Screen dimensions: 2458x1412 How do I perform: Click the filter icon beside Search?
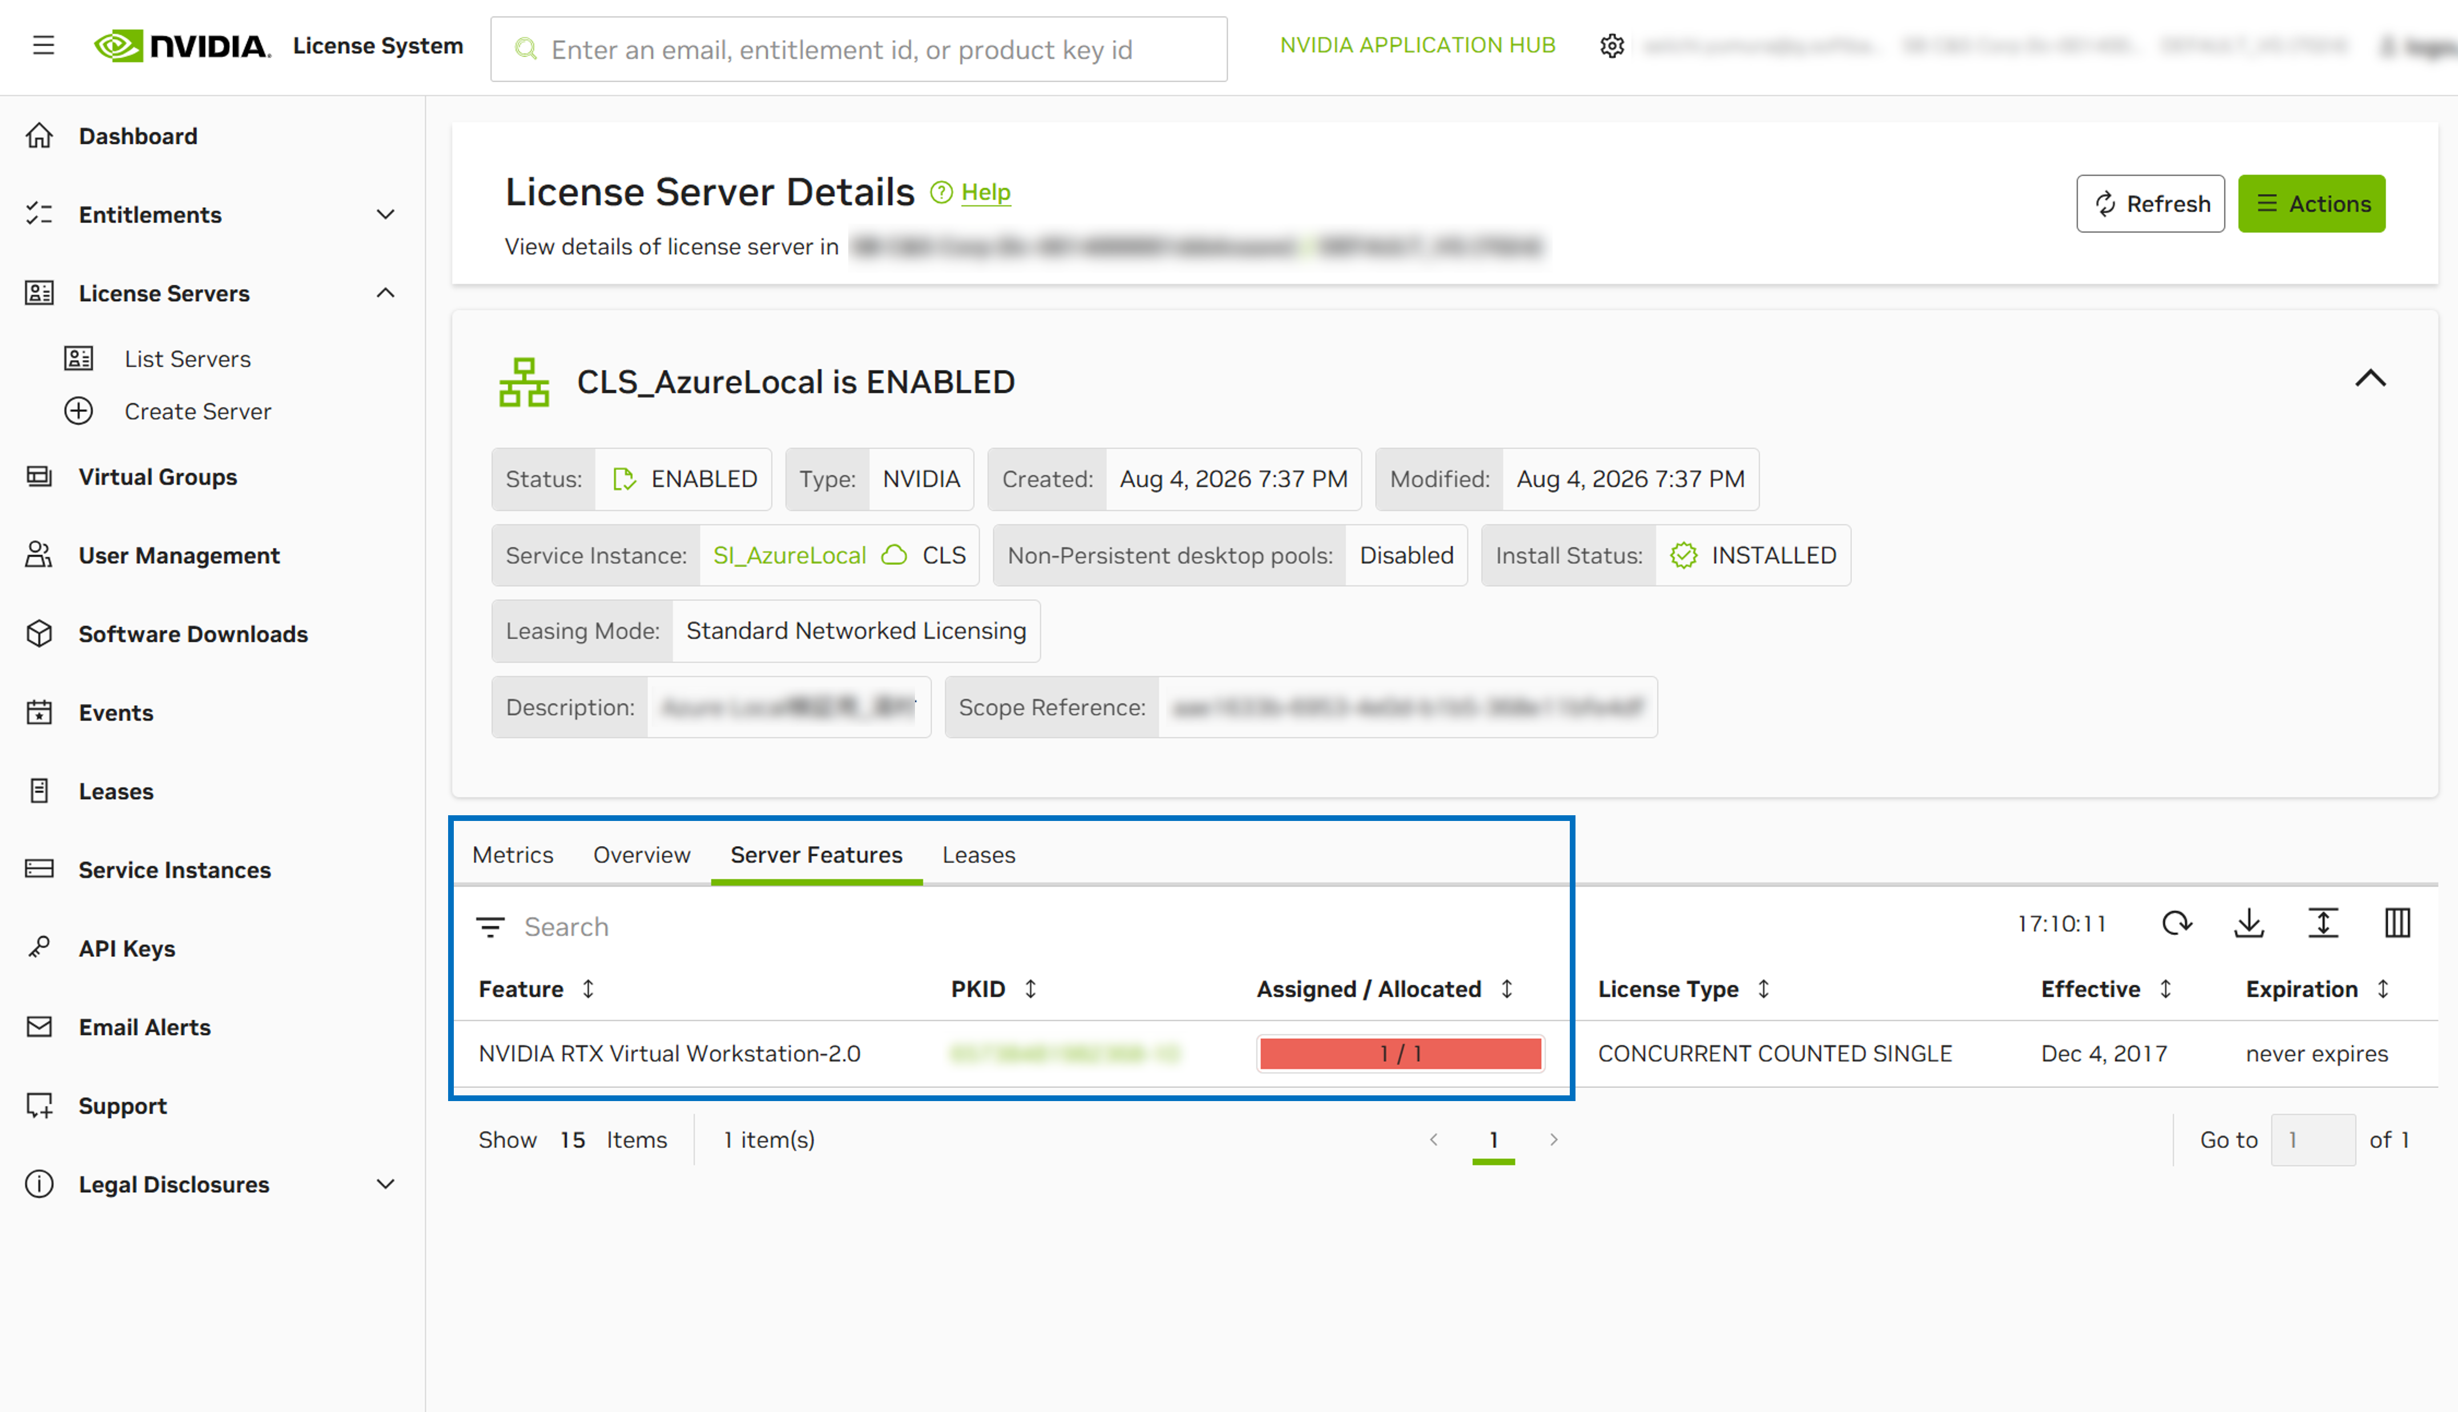pos(491,927)
